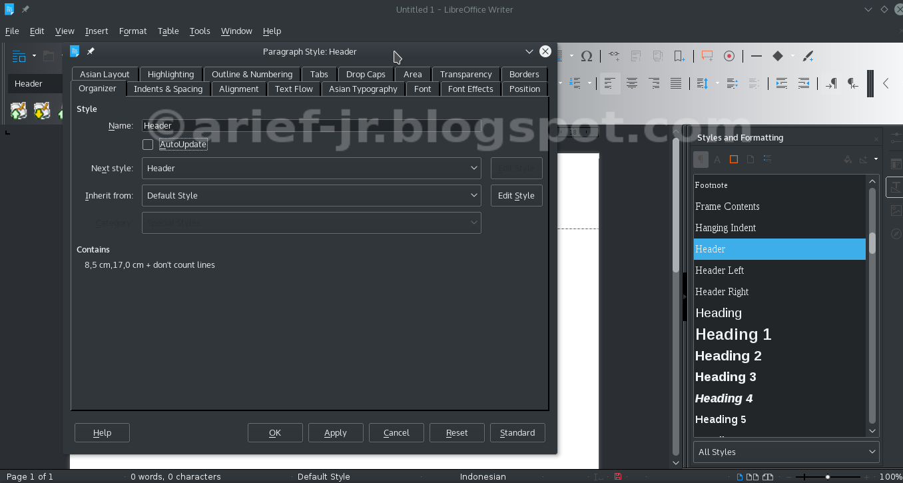Screen dimensions: 903x483
Task: Switch to Indents & Spacing tab
Action: 168,89
